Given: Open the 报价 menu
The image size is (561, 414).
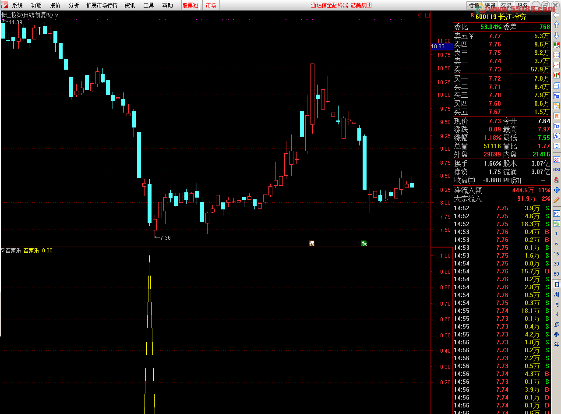Looking at the screenshot, I should tap(55, 5).
